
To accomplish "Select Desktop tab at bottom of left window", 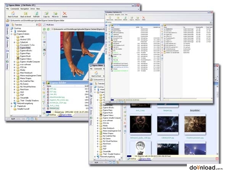I will point(51,115).
